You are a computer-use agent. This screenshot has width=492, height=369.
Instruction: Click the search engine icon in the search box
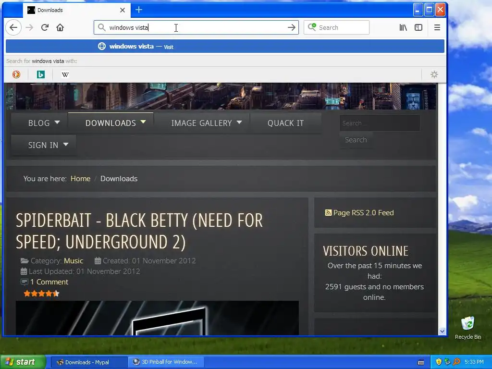click(x=312, y=27)
